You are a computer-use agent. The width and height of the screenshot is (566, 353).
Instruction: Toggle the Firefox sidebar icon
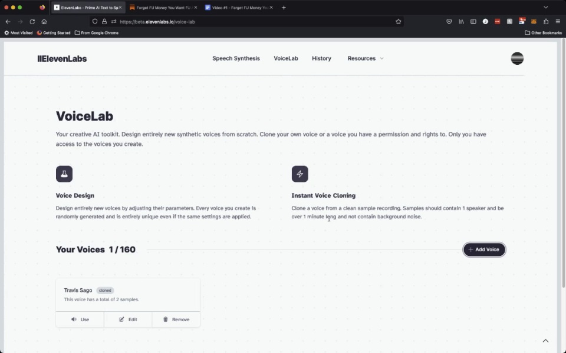(473, 22)
